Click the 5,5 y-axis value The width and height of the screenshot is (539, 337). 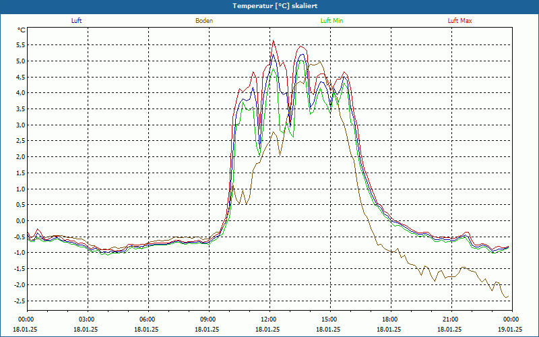(20, 45)
